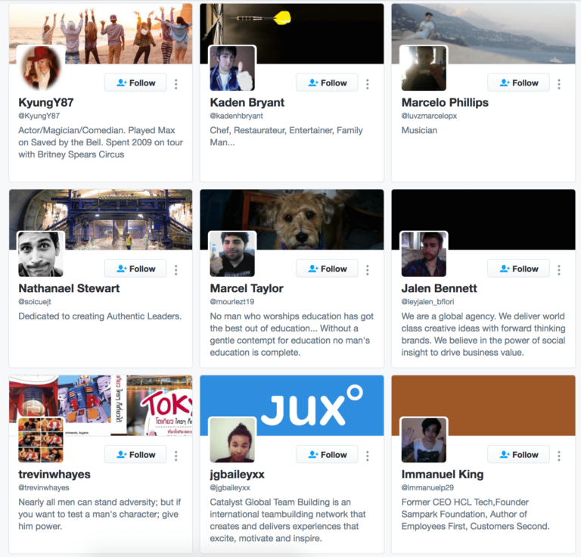Click jgbaileyxx's profile avatar
Screen dimensions: 581x557
click(x=232, y=440)
